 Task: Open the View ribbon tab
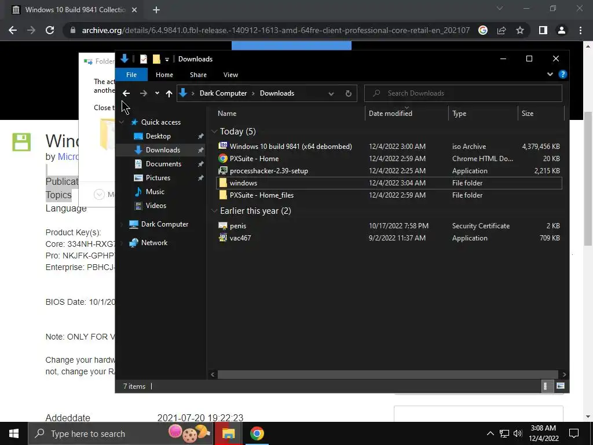click(230, 75)
